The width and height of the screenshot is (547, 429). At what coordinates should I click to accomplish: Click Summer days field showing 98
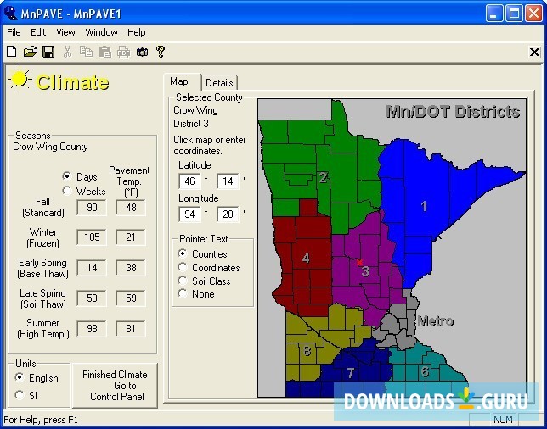92,329
